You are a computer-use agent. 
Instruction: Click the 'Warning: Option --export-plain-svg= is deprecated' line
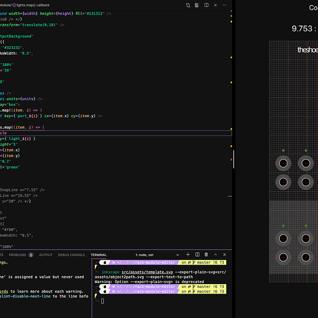coord(149,282)
